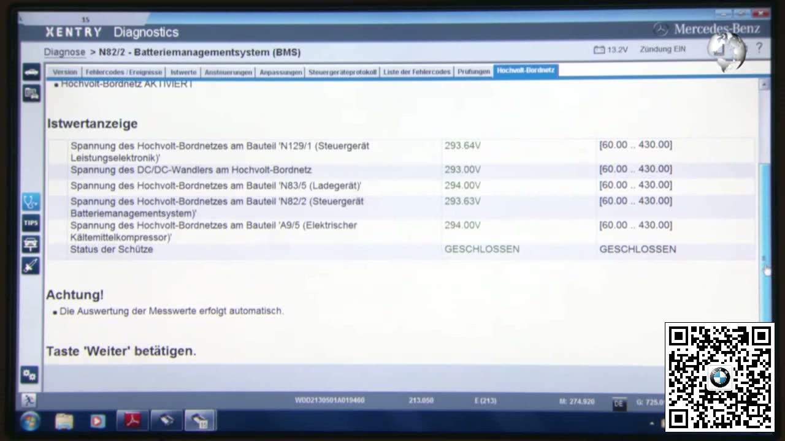Screen dimensions: 785x441
Task: Click the VIN 'WDD2130501A019460' in status bar
Action: [x=330, y=401]
